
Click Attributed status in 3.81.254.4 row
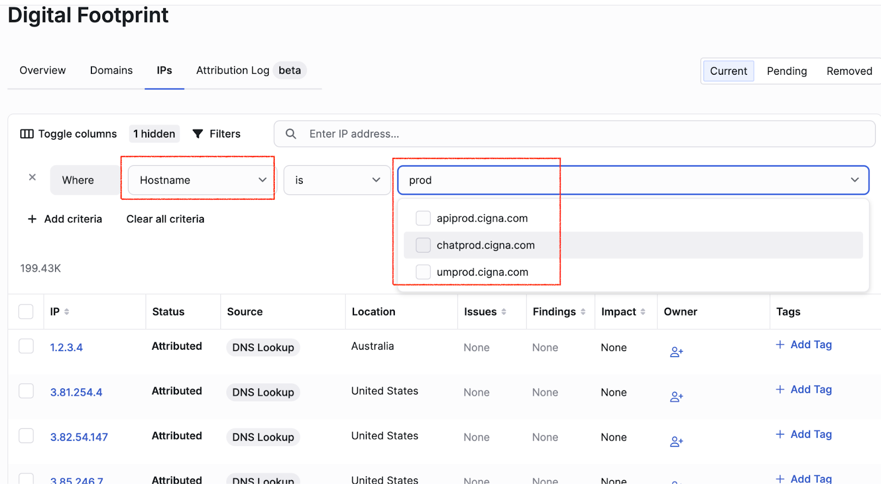pyautogui.click(x=177, y=391)
